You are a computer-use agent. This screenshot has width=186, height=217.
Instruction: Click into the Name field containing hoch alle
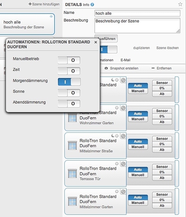137,13
